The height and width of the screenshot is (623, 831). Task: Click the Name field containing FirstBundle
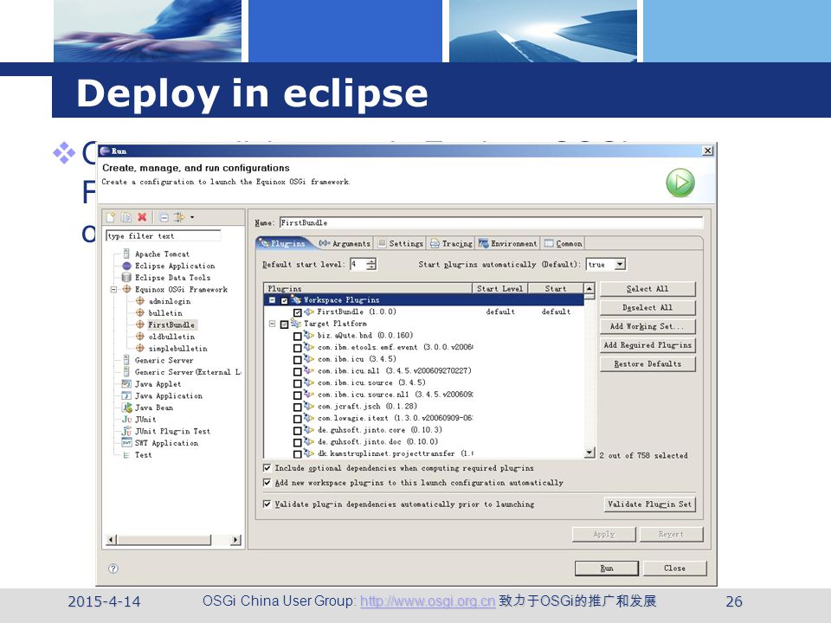pos(492,222)
